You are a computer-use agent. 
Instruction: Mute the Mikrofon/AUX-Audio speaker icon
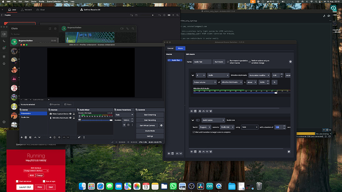tap(80, 120)
